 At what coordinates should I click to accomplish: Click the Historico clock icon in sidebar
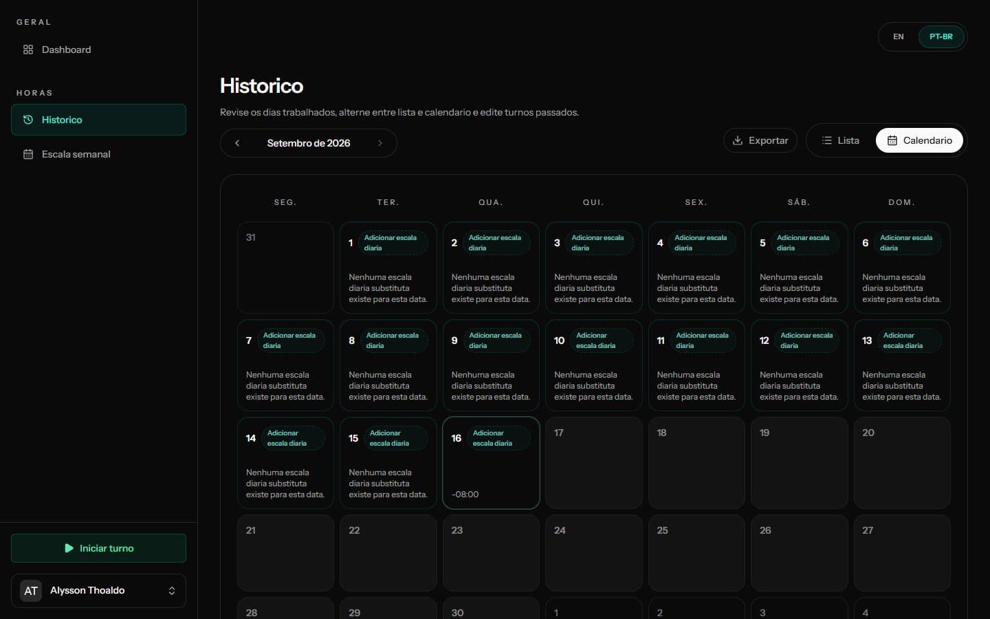28,120
